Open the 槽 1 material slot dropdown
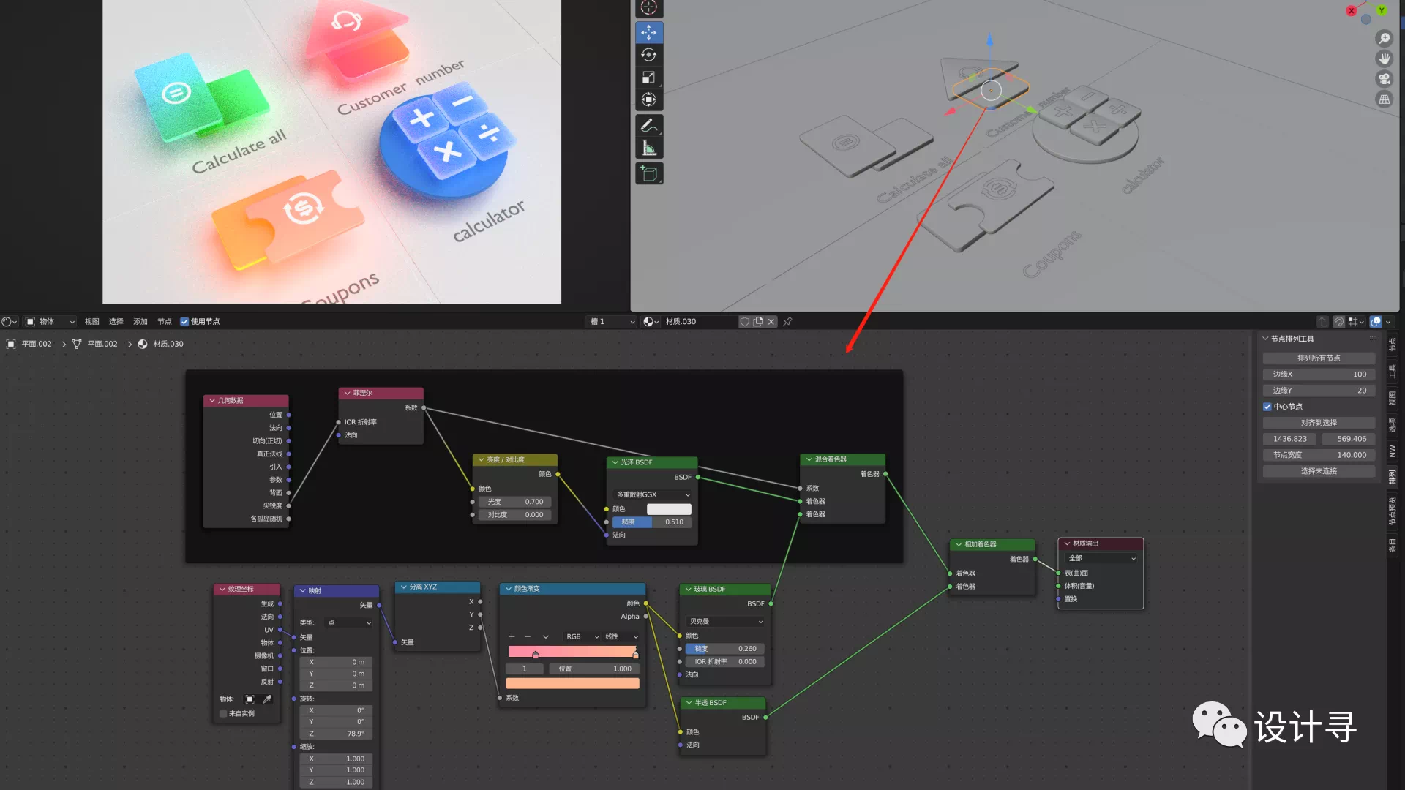This screenshot has height=790, width=1405. pyautogui.click(x=612, y=322)
